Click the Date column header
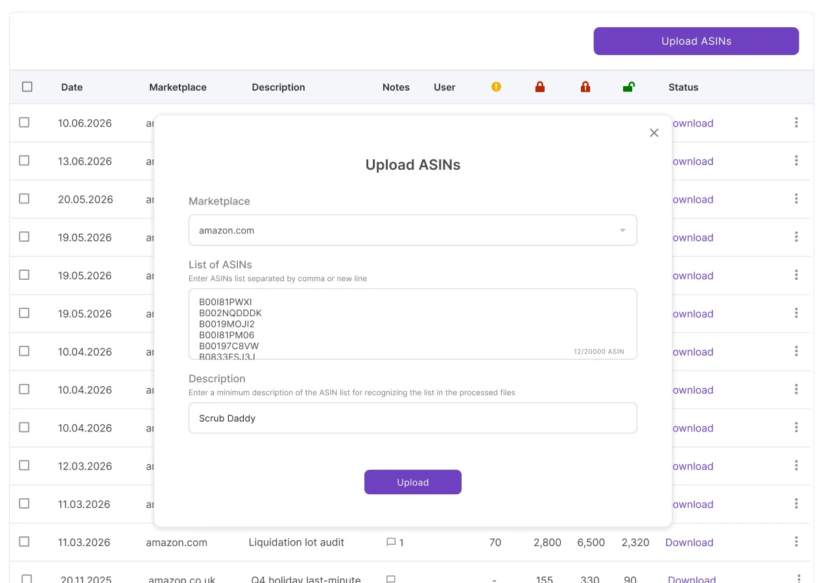 pyautogui.click(x=72, y=87)
